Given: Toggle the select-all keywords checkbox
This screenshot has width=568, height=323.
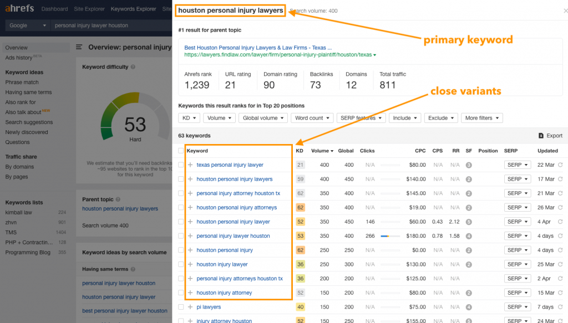Looking at the screenshot, I should pyautogui.click(x=181, y=151).
